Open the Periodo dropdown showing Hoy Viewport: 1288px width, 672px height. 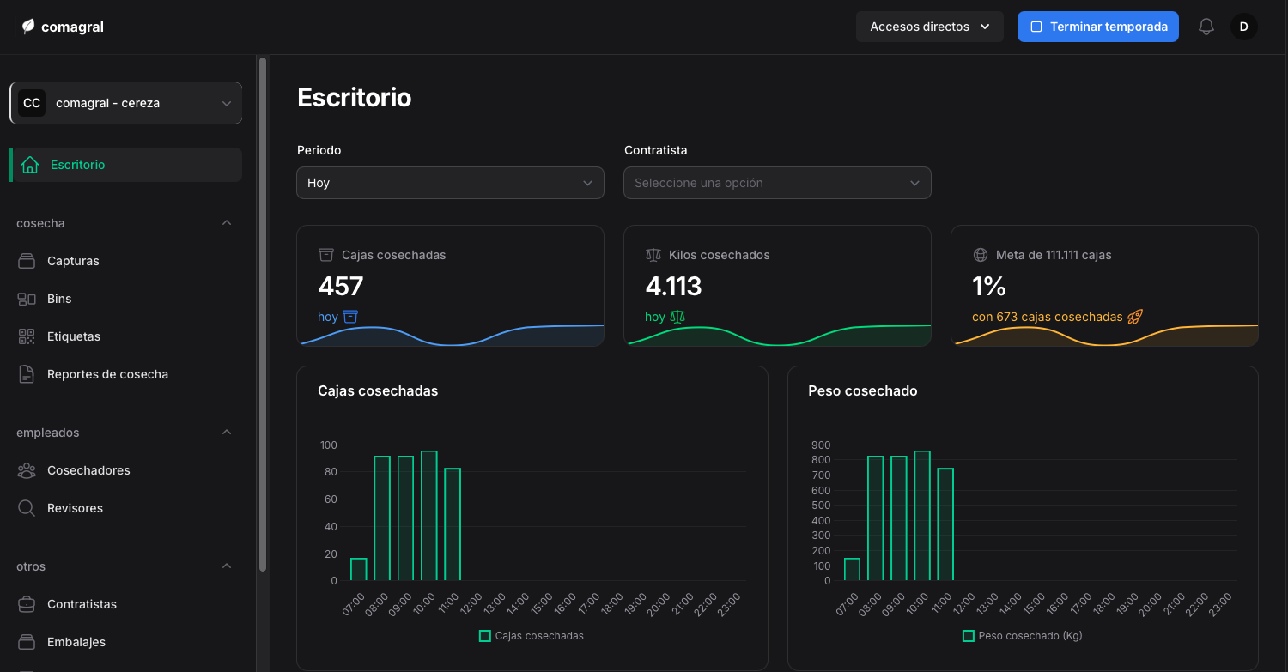[x=450, y=183]
